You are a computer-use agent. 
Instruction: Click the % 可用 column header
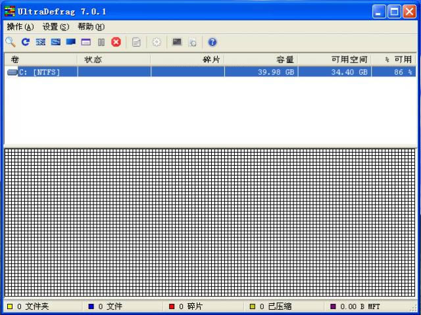tap(394, 59)
